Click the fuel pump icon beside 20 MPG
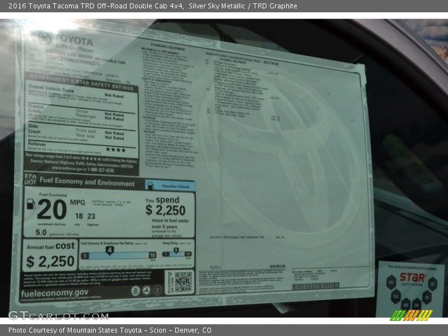Screen dimensions: 448x336 click(x=31, y=204)
